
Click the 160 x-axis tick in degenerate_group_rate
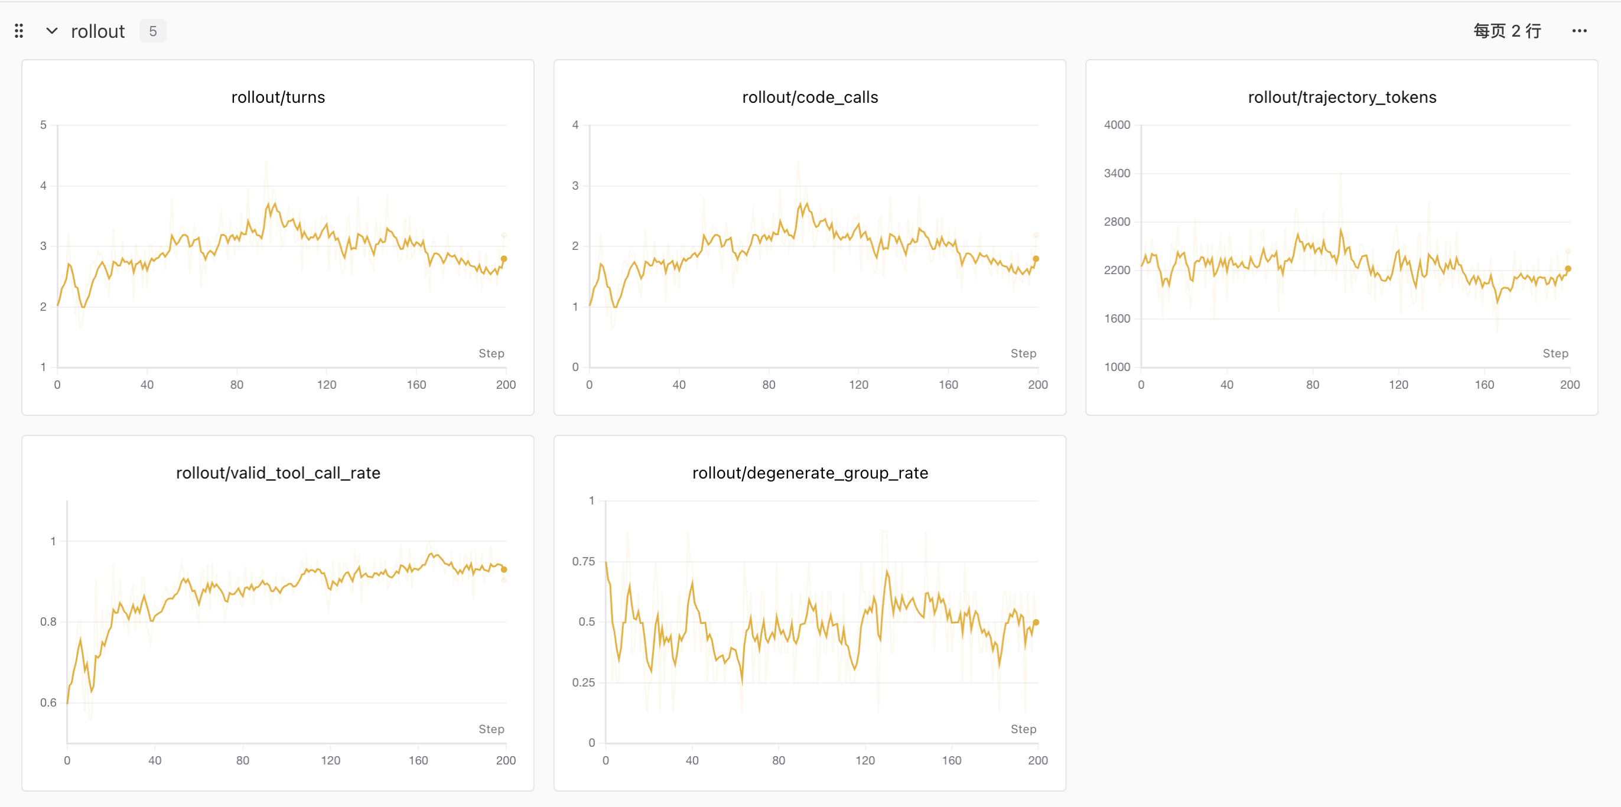tap(952, 760)
